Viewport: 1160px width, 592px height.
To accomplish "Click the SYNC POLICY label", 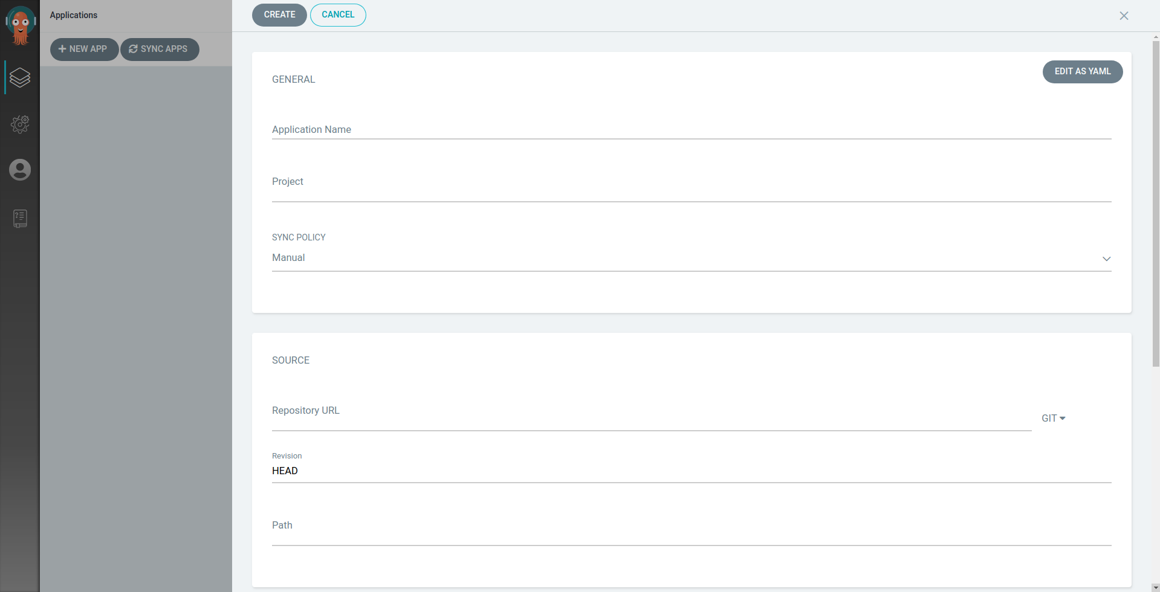I will pos(299,237).
